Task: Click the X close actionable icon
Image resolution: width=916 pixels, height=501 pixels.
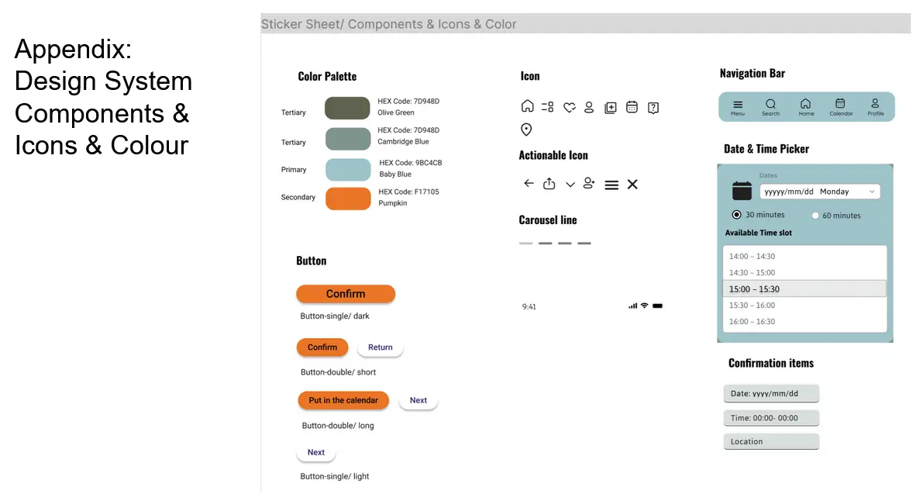Action: coord(632,184)
